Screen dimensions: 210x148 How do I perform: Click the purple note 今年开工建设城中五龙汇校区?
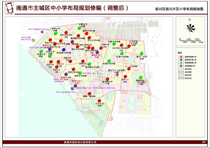pos(38,29)
